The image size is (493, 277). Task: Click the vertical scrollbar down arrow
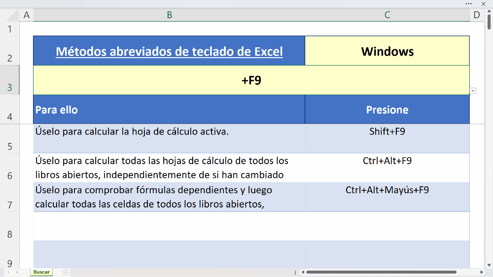tap(489, 265)
